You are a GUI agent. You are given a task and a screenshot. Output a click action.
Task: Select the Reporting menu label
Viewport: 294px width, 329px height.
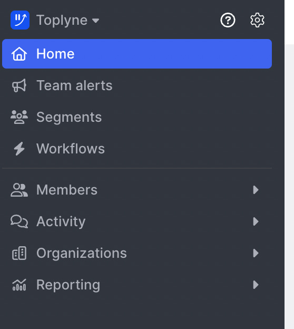click(68, 285)
